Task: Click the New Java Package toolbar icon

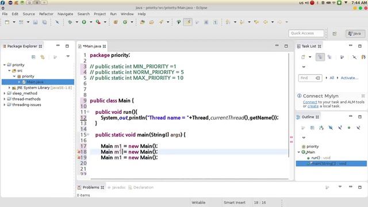Action: coord(116,22)
